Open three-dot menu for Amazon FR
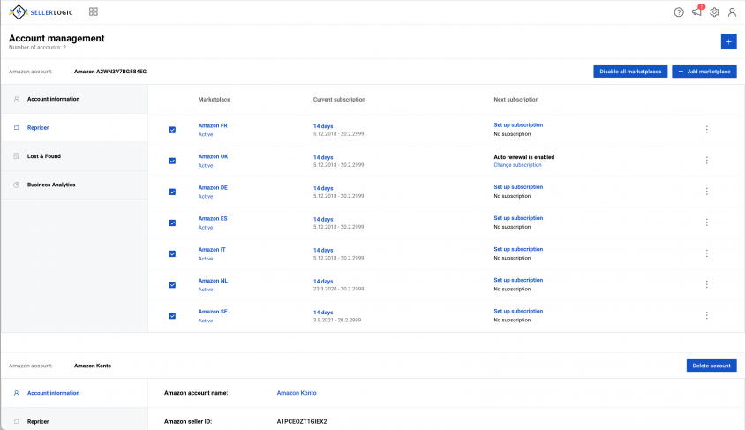745x430 pixels. tap(706, 129)
